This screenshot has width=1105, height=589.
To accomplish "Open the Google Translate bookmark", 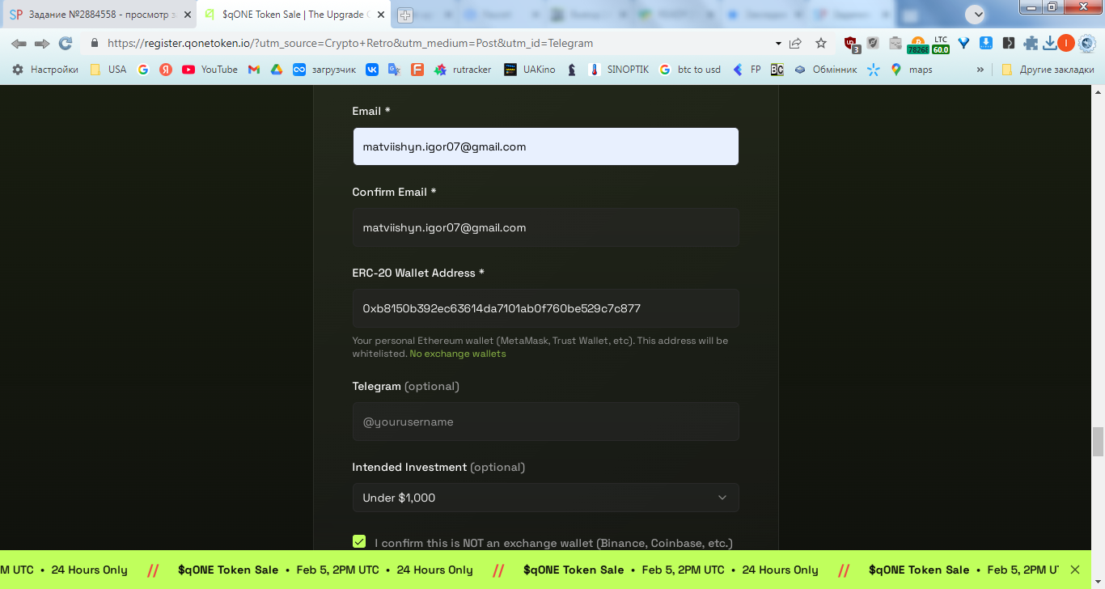I will pyautogui.click(x=395, y=70).
